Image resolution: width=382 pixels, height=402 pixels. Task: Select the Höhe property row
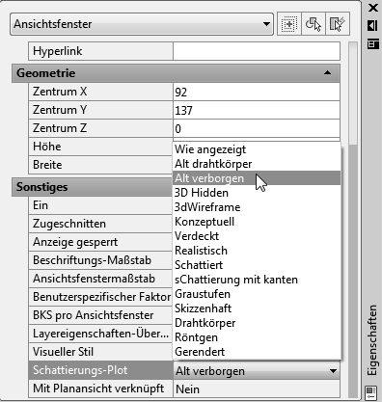[100, 147]
